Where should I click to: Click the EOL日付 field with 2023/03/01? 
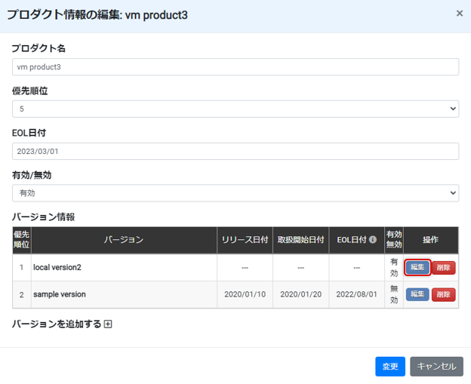[x=235, y=152]
